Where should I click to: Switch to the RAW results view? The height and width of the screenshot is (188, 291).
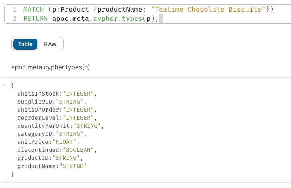50,44
